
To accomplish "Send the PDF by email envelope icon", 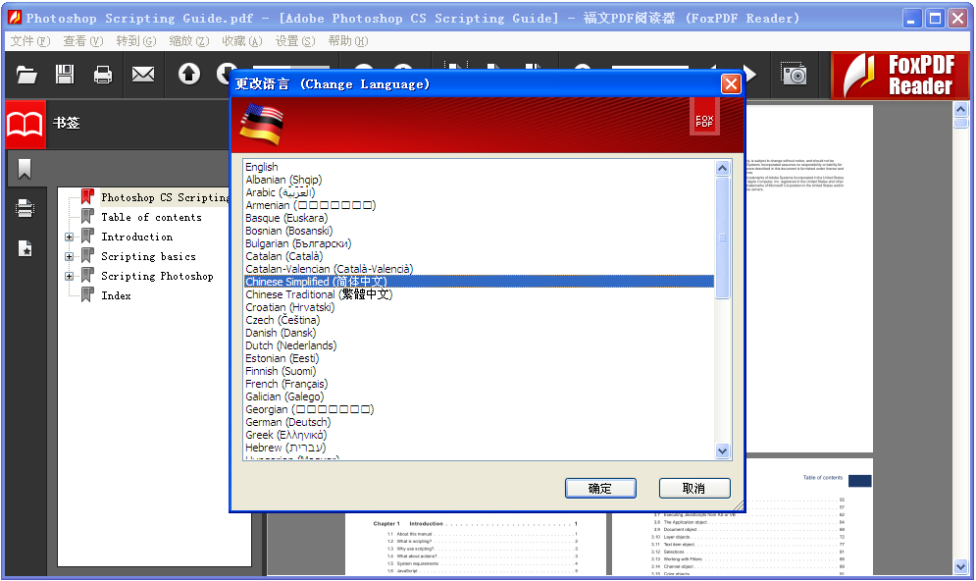I will (143, 75).
